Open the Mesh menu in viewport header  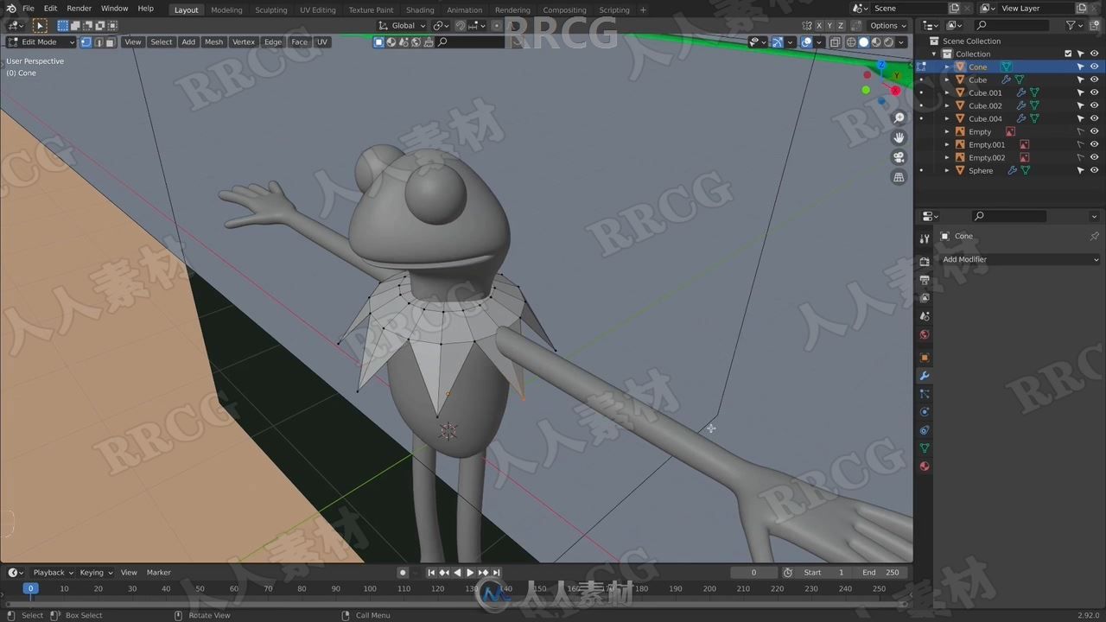(x=213, y=42)
